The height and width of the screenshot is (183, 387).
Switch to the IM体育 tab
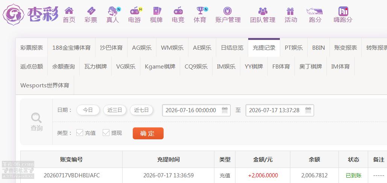tap(341, 66)
